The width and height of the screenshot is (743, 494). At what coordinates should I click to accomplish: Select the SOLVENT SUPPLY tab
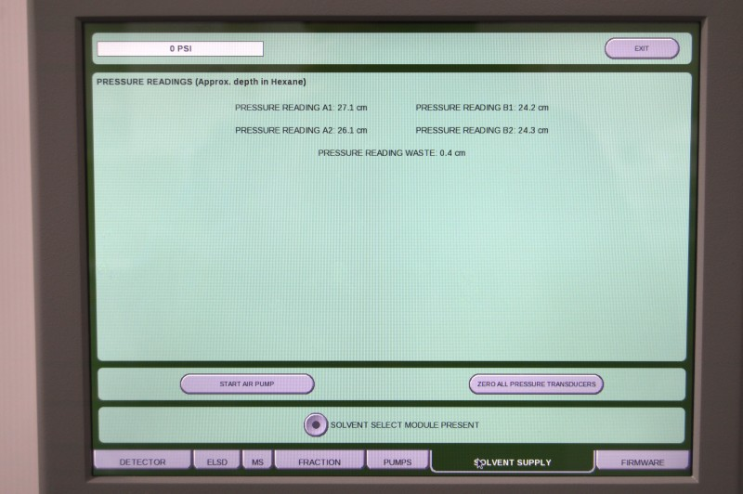coord(512,461)
